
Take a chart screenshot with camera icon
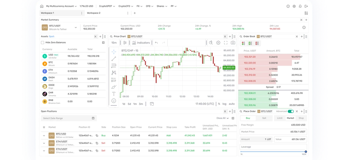tap(233, 43)
